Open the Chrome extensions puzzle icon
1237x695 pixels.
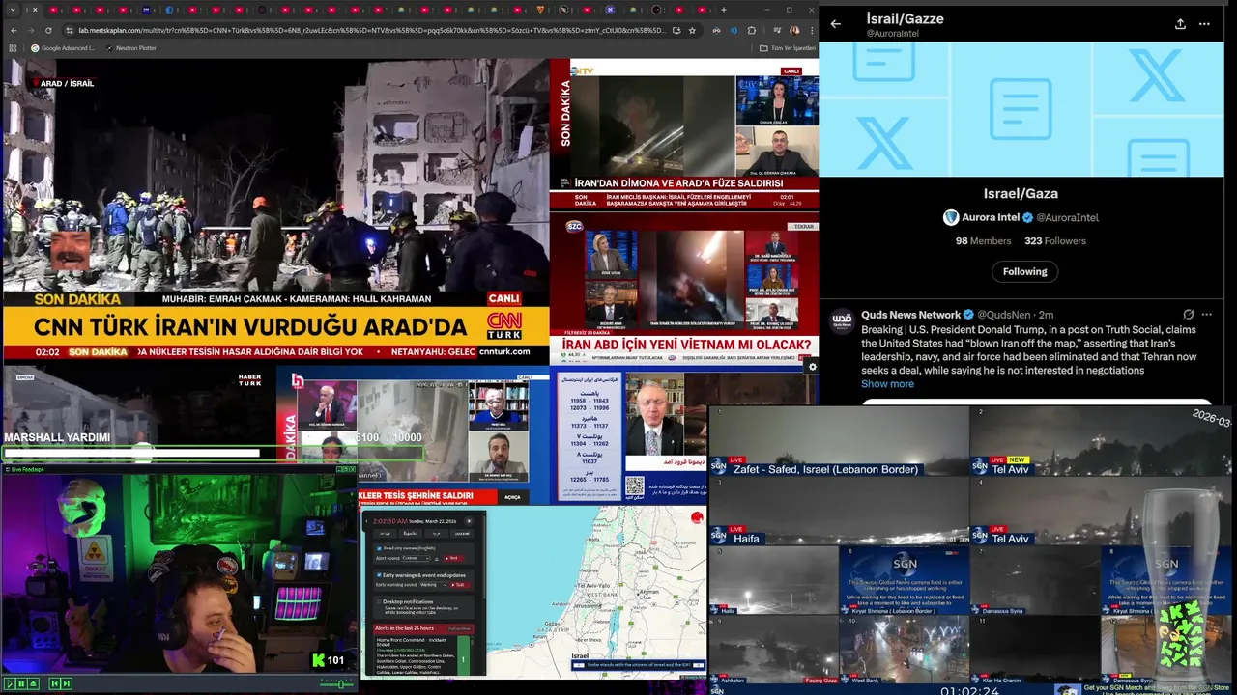click(x=752, y=30)
